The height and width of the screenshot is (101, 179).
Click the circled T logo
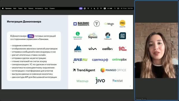tap(96, 24)
